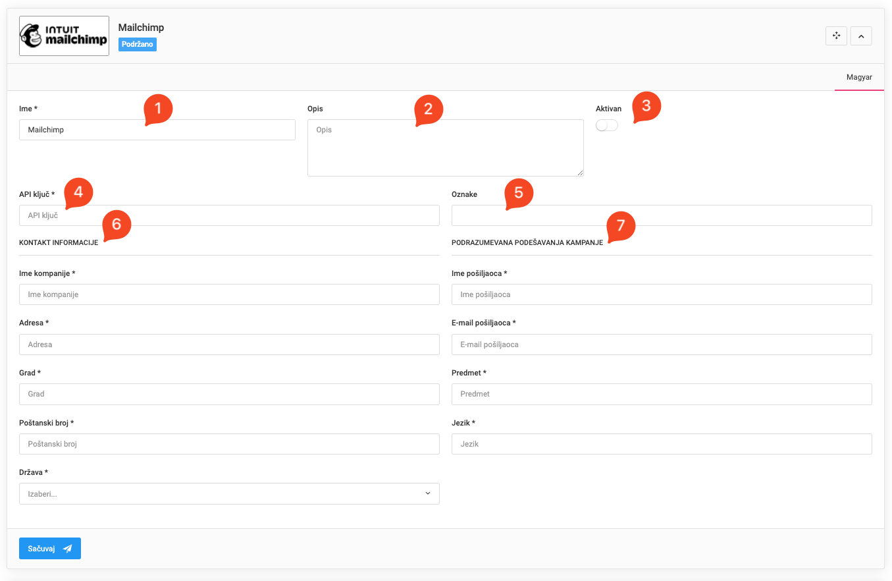892x581 pixels.
Task: Switch to the Magyar tab
Action: point(859,77)
